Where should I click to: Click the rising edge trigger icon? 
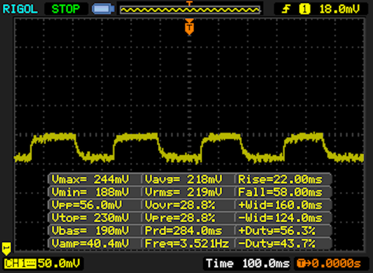(x=286, y=9)
